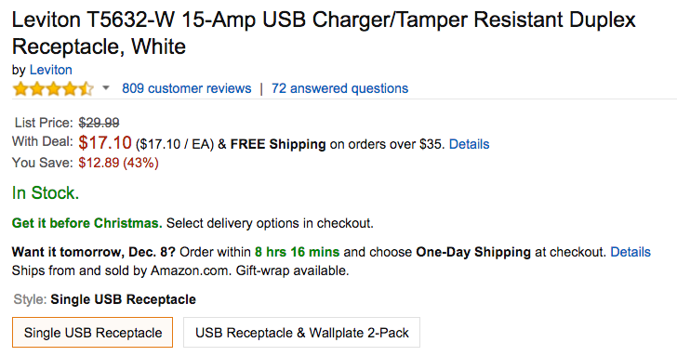Screen dimensions: 677x356
Task: Click the FREE Shipping bold text
Action: pyautogui.click(x=278, y=144)
